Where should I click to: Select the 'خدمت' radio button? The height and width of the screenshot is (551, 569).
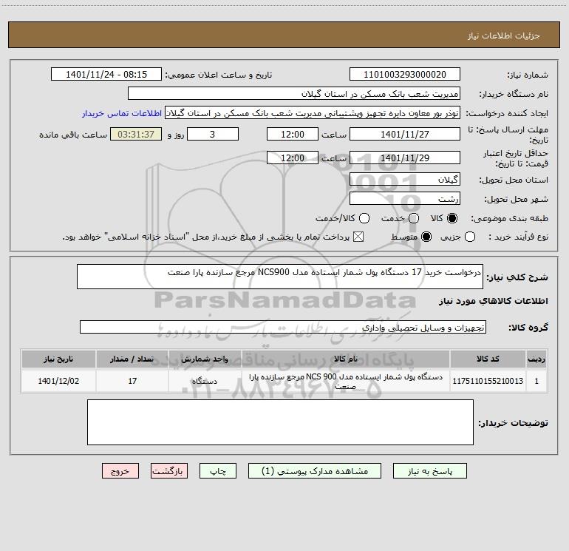click(x=414, y=218)
